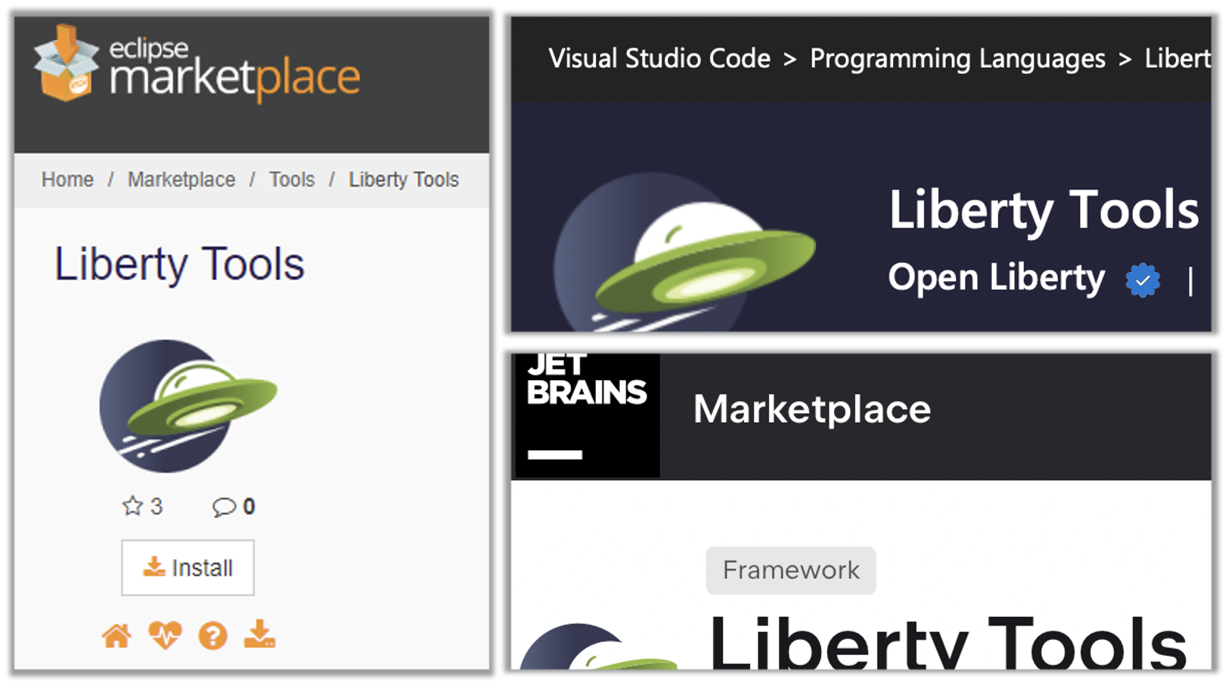1228x683 pixels.
Task: Select the Tools breadcrumb link
Action: coord(292,180)
